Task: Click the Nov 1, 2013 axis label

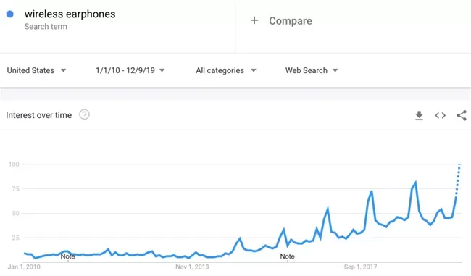Action: pos(192,267)
